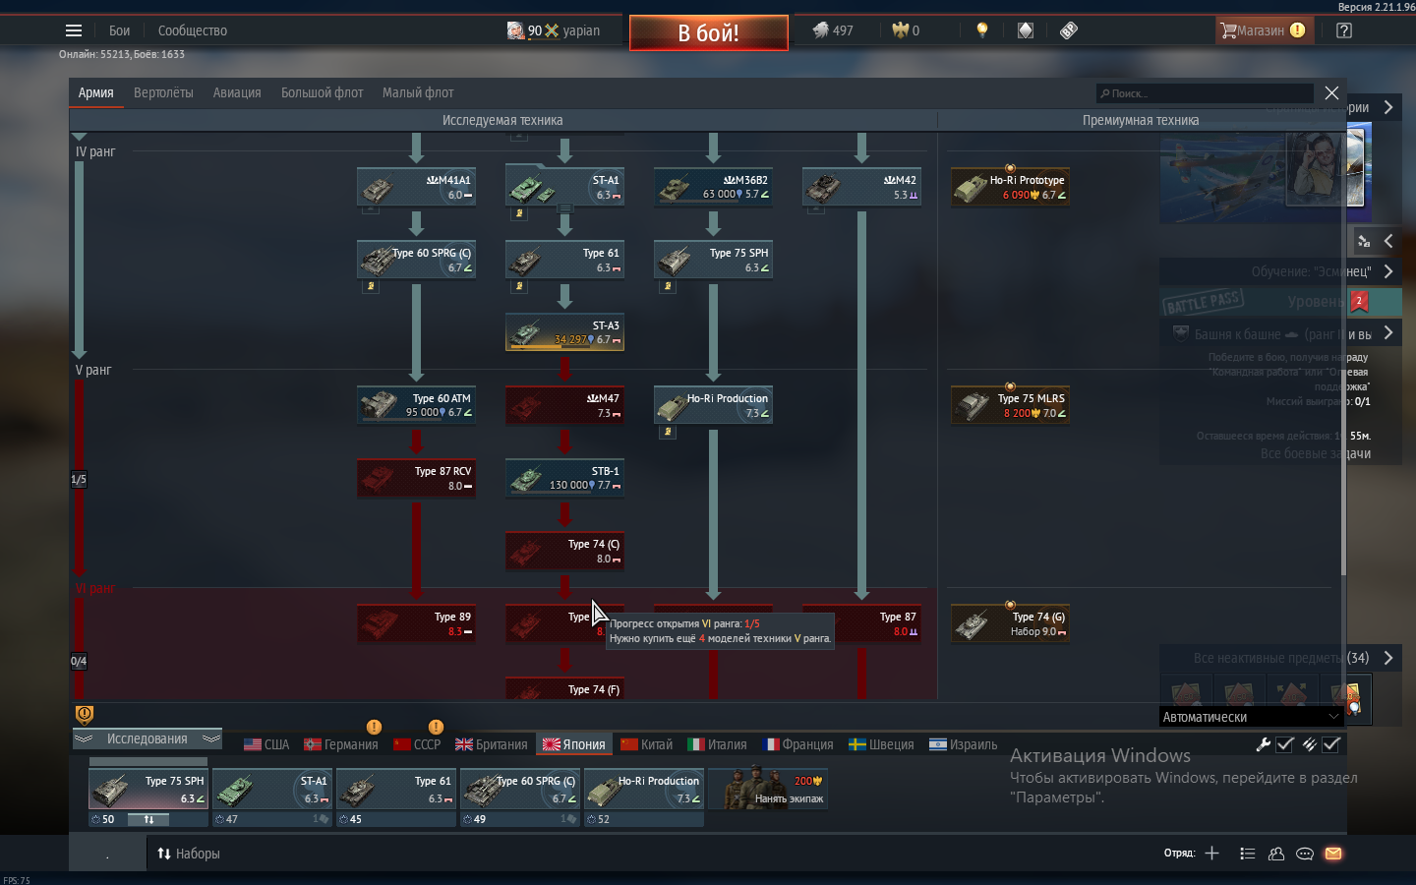Expand the Все неактивные предметы (34) arrow
The width and height of the screenshot is (1416, 885).
1387,658
